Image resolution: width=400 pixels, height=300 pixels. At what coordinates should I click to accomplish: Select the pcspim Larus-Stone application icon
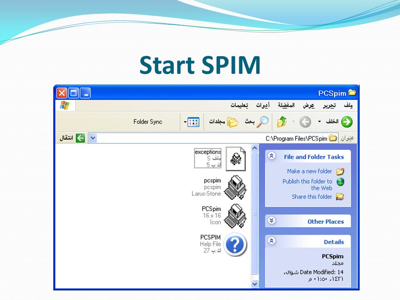[x=235, y=187]
